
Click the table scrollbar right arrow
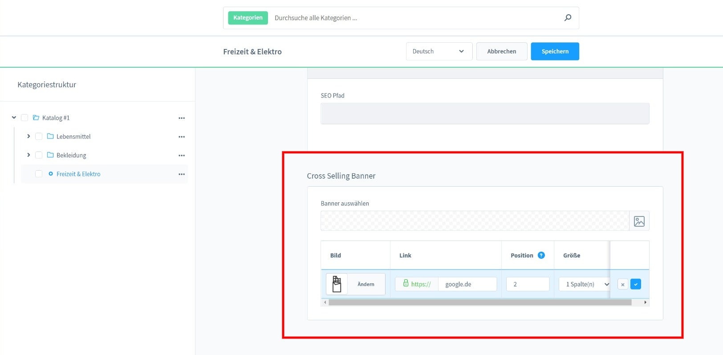pos(646,302)
